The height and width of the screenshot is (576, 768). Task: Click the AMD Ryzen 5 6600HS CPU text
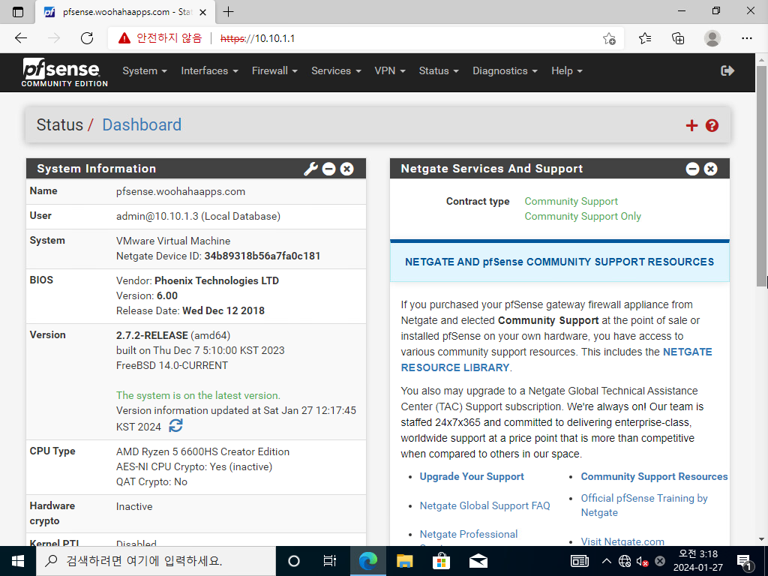click(202, 451)
